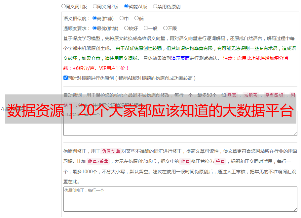The height and width of the screenshot is (218, 301).
Task: Select the 禁用伪原创 radio option
Action: (155, 6)
